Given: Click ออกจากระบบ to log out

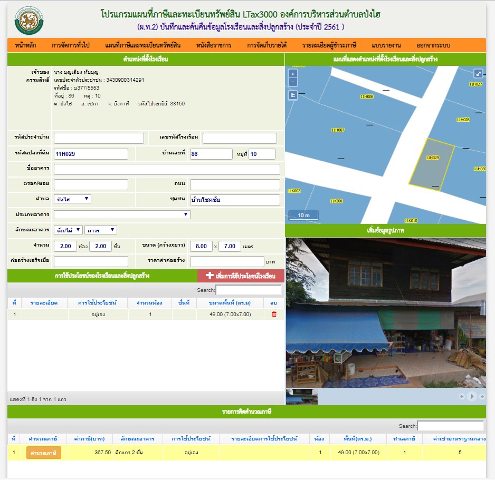Looking at the screenshot, I should point(433,45).
